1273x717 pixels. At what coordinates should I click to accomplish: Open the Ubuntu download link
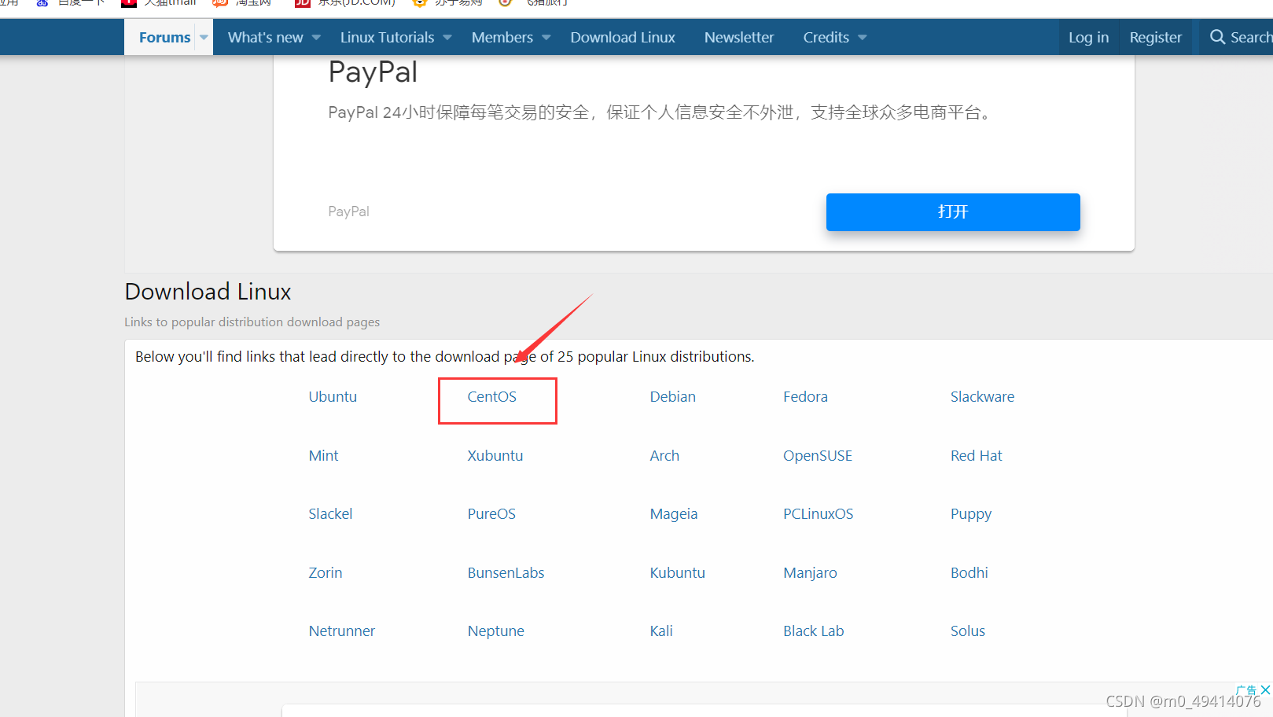click(x=333, y=397)
